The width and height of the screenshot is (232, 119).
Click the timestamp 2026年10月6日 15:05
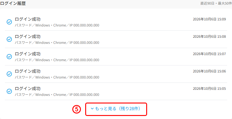pyautogui.click(x=209, y=89)
